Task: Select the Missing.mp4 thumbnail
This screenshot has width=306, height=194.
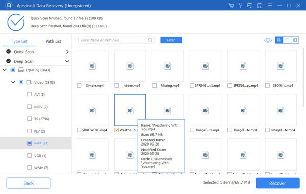Action: tap(168, 65)
